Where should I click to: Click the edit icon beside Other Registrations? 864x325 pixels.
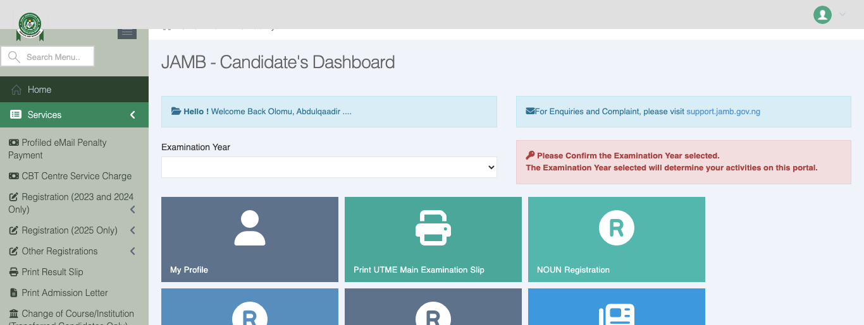tap(13, 251)
